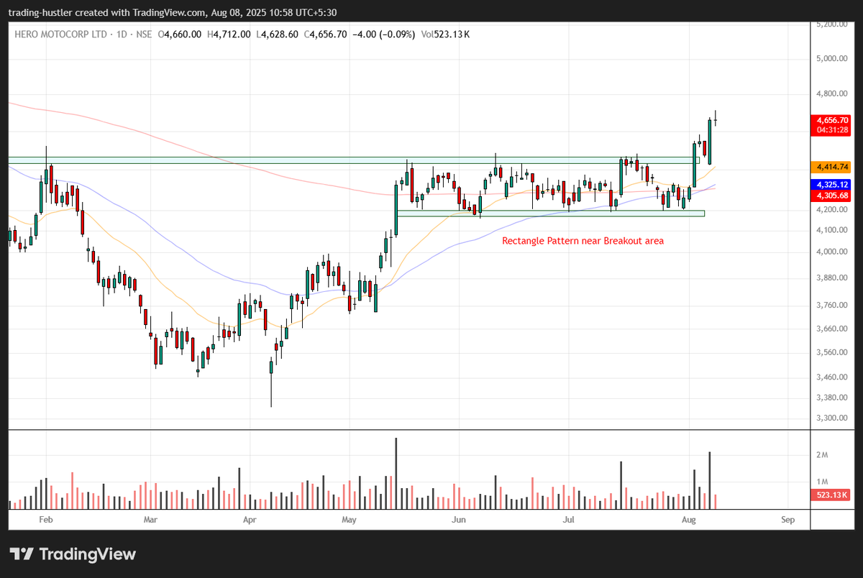Click the 3,300.00 price axis label

click(831, 418)
